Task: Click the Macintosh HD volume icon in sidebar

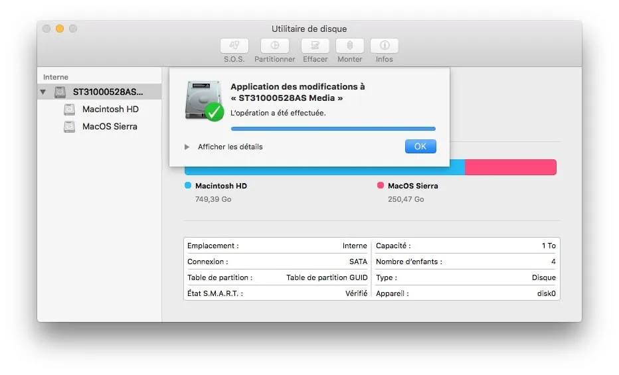Action: 70,110
